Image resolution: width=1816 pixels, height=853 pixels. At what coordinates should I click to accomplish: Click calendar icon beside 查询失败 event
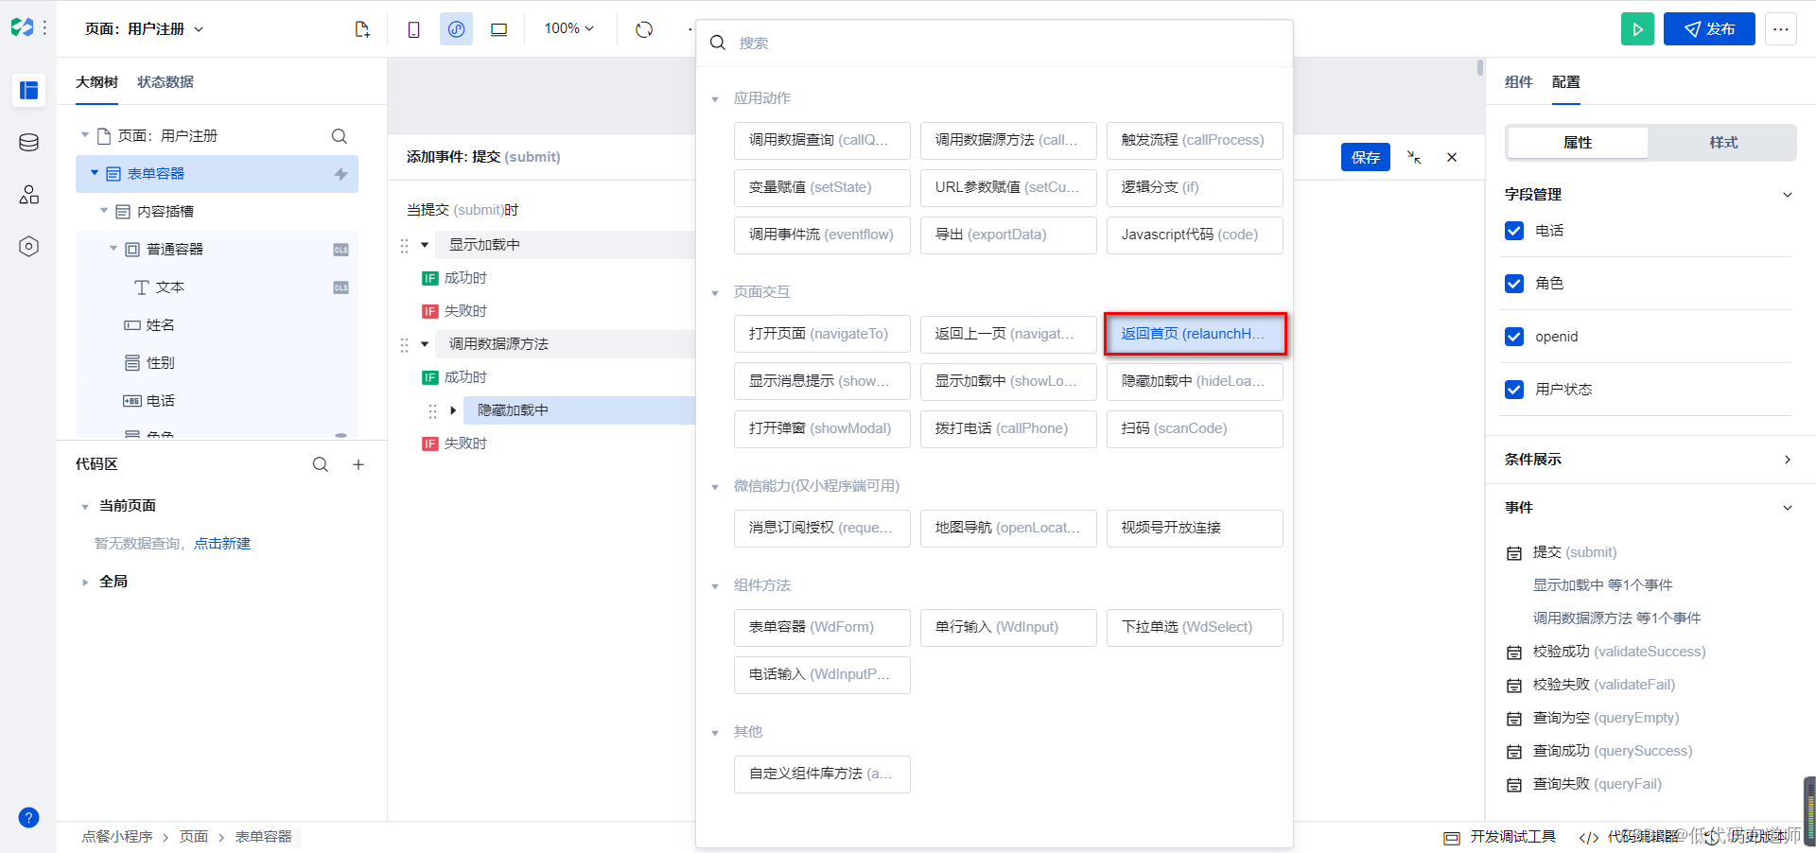(x=1514, y=785)
